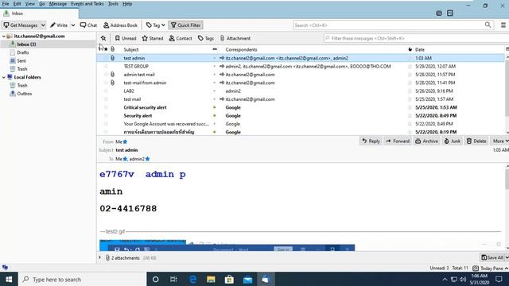
Task: Sort by the junk status column icon
Action: pos(410,49)
